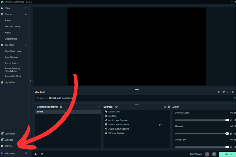Collapse the App Store section chevron

[x=26, y=45]
